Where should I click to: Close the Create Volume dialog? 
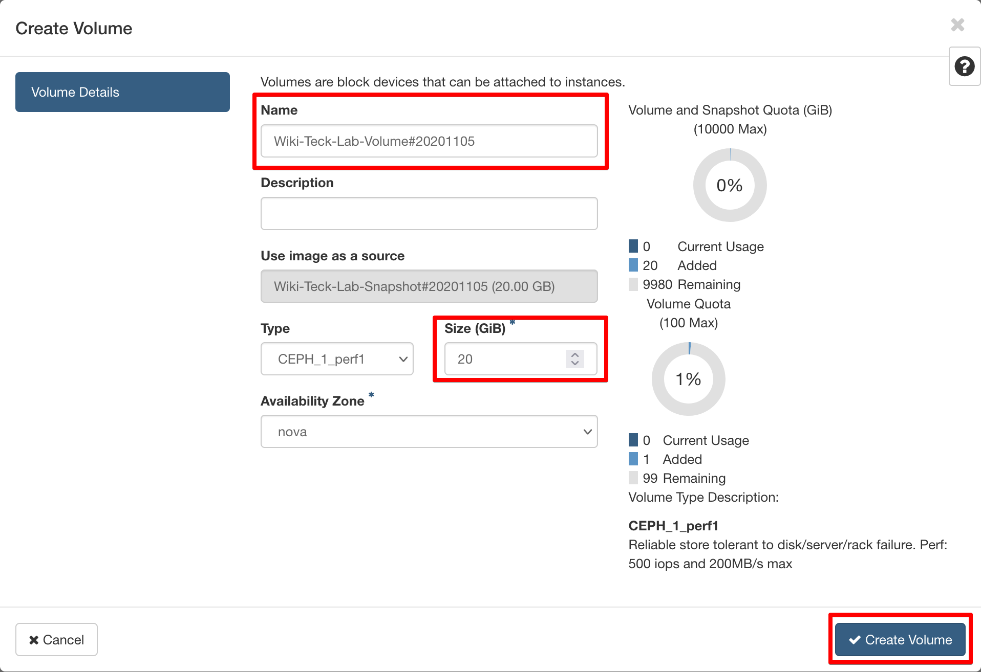(957, 25)
